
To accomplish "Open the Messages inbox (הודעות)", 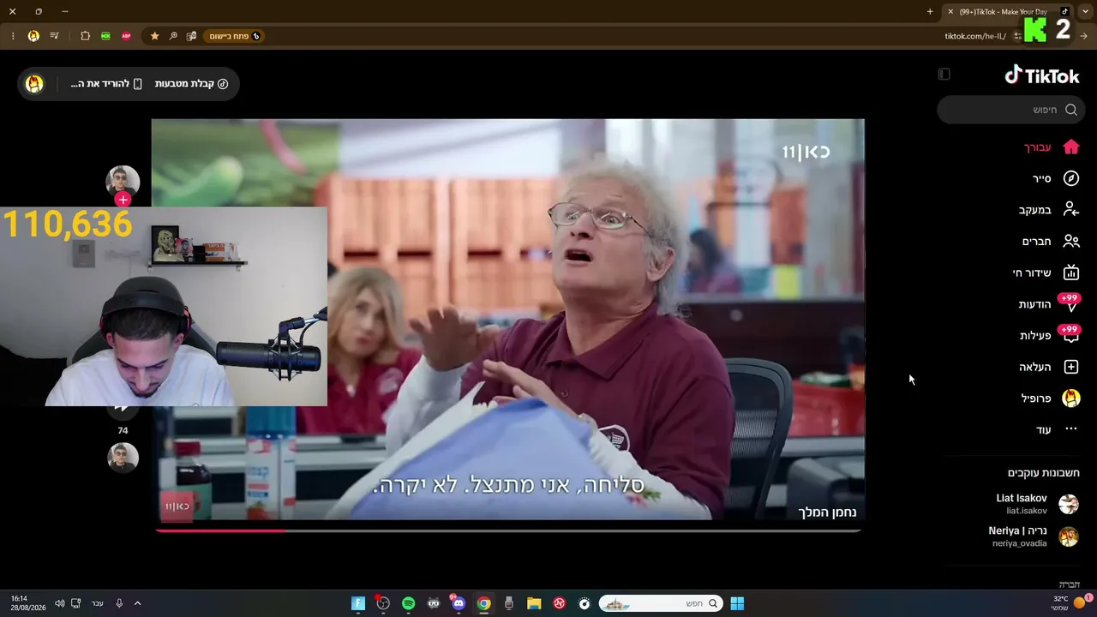I will pyautogui.click(x=1048, y=304).
